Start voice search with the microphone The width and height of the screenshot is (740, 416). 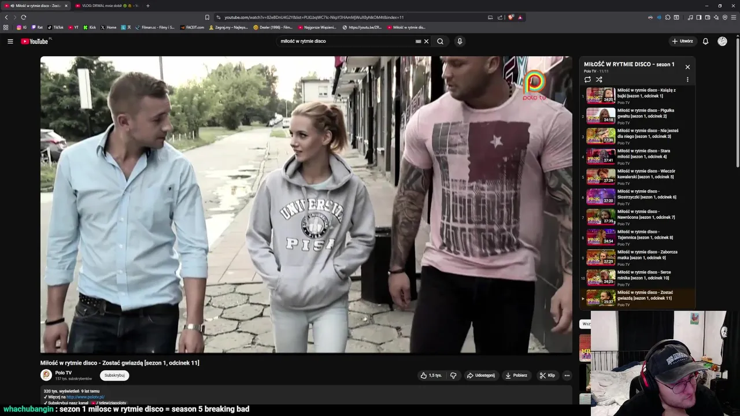(460, 41)
